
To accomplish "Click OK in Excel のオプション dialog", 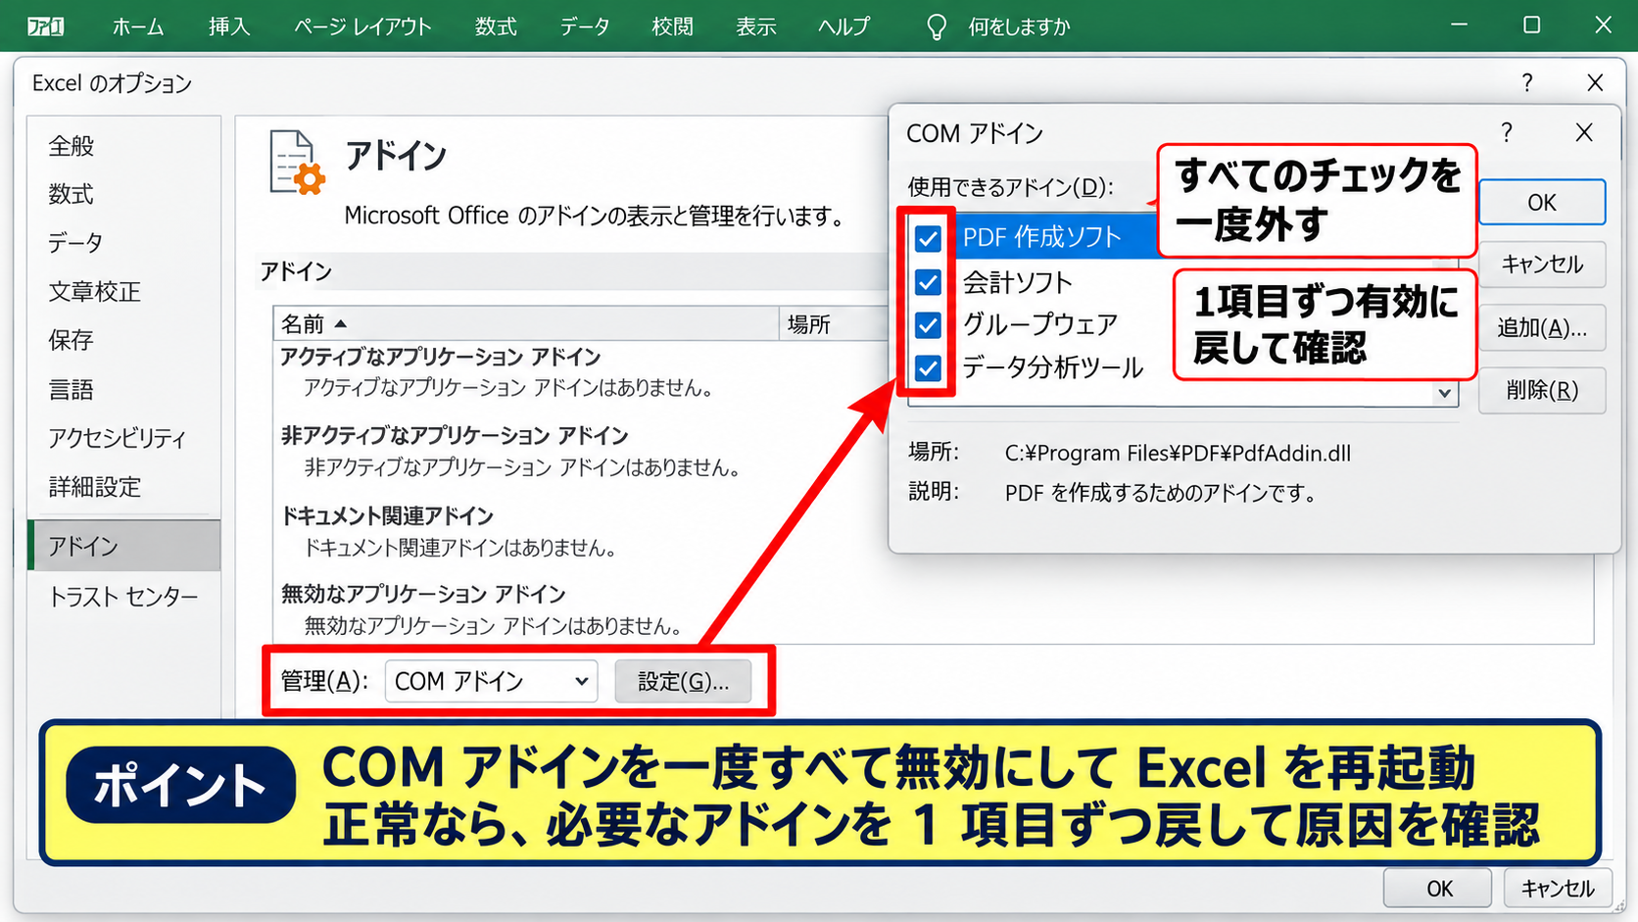I will [1438, 889].
